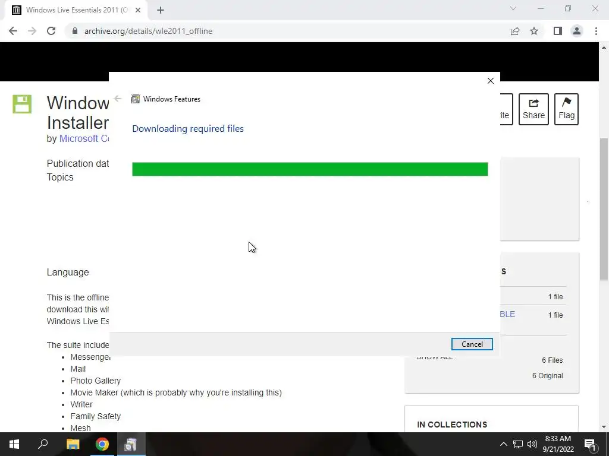The height and width of the screenshot is (456, 609).
Task: Open Chrome side panel
Action: 558,31
